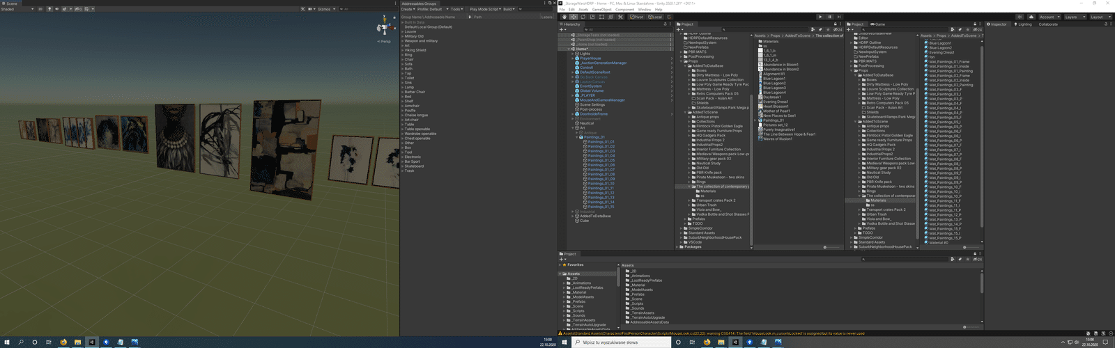The height and width of the screenshot is (348, 1115).
Task: Select the Viking Shield addressable group
Action: 415,50
